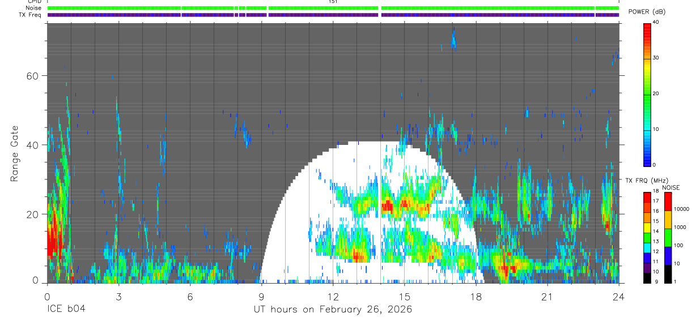
Task: Click the 10000 label in NOISE legend
Action: tap(681, 209)
